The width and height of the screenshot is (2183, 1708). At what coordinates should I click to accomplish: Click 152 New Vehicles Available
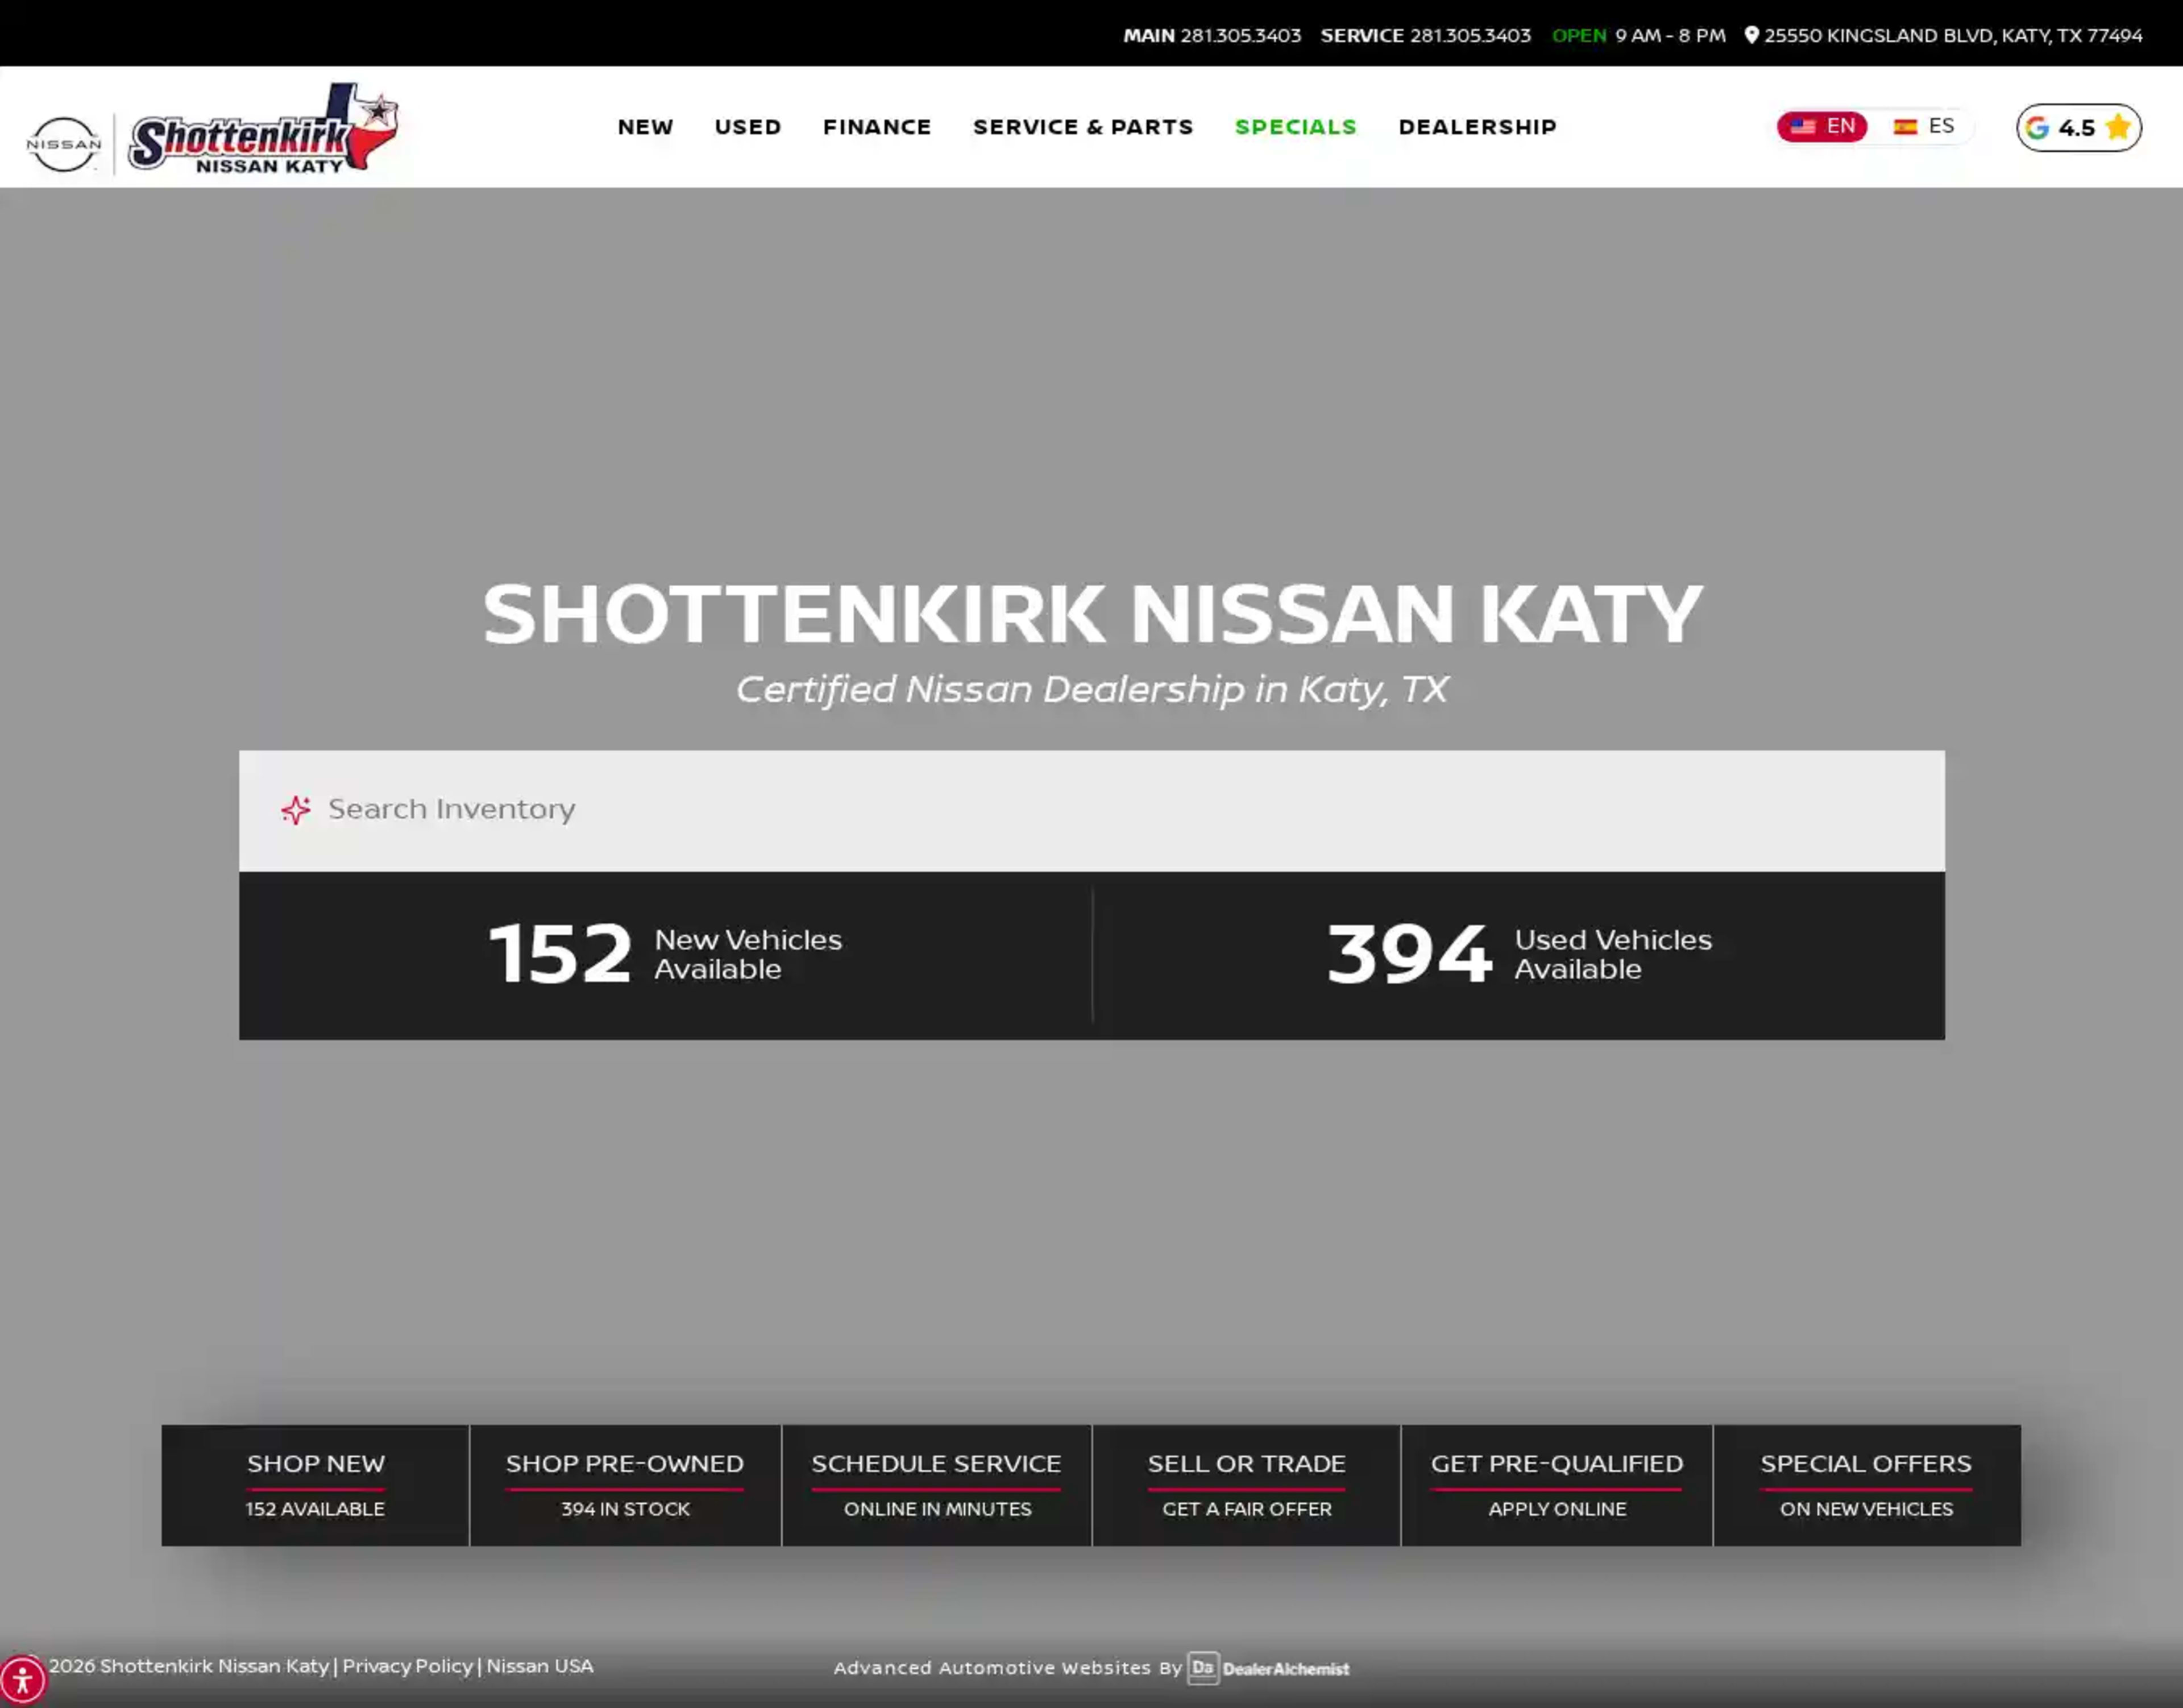coord(665,955)
